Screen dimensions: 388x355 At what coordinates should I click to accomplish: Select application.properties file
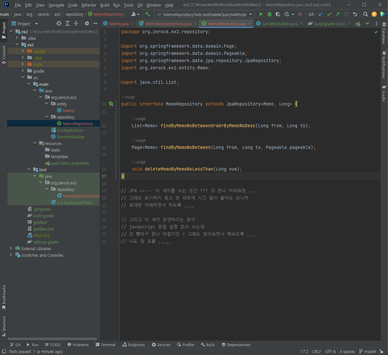coord(70,163)
